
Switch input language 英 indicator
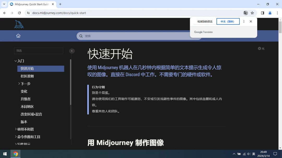(x=254, y=154)
